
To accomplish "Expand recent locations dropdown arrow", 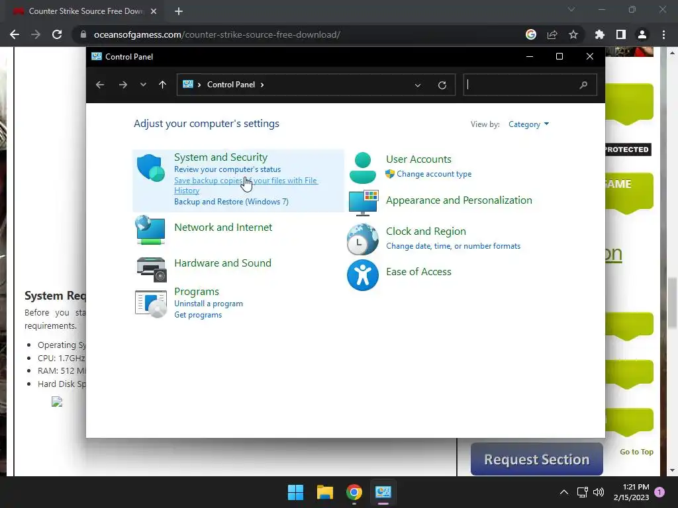I will 143,85.
